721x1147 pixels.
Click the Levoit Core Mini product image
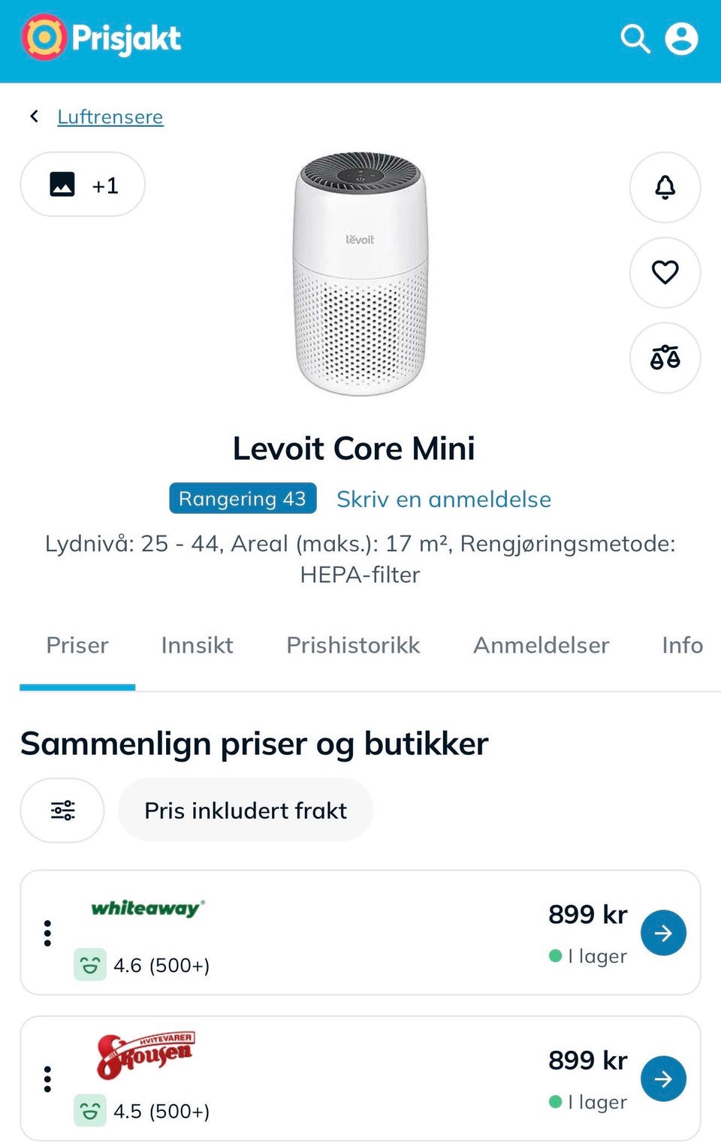[360, 273]
